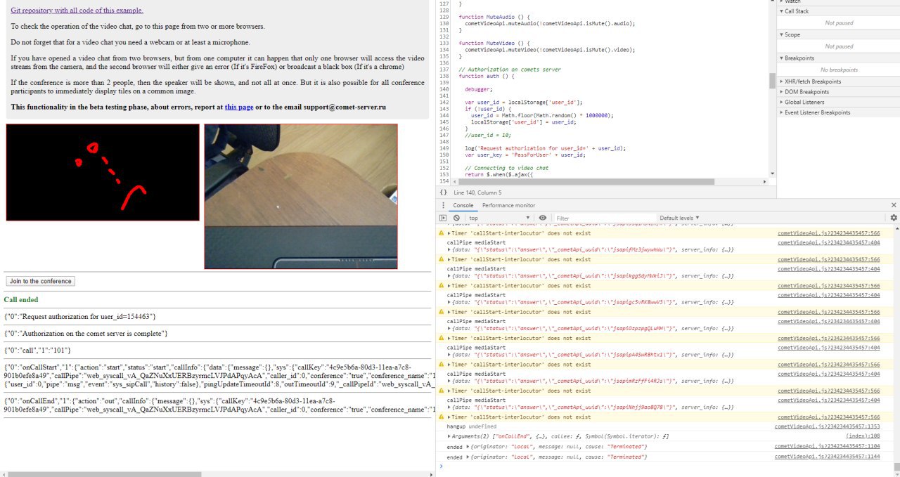Open console settings gear

pyautogui.click(x=894, y=218)
